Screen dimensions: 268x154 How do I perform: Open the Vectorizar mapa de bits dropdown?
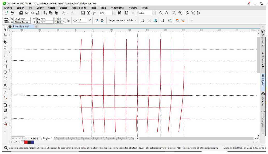[135, 20]
